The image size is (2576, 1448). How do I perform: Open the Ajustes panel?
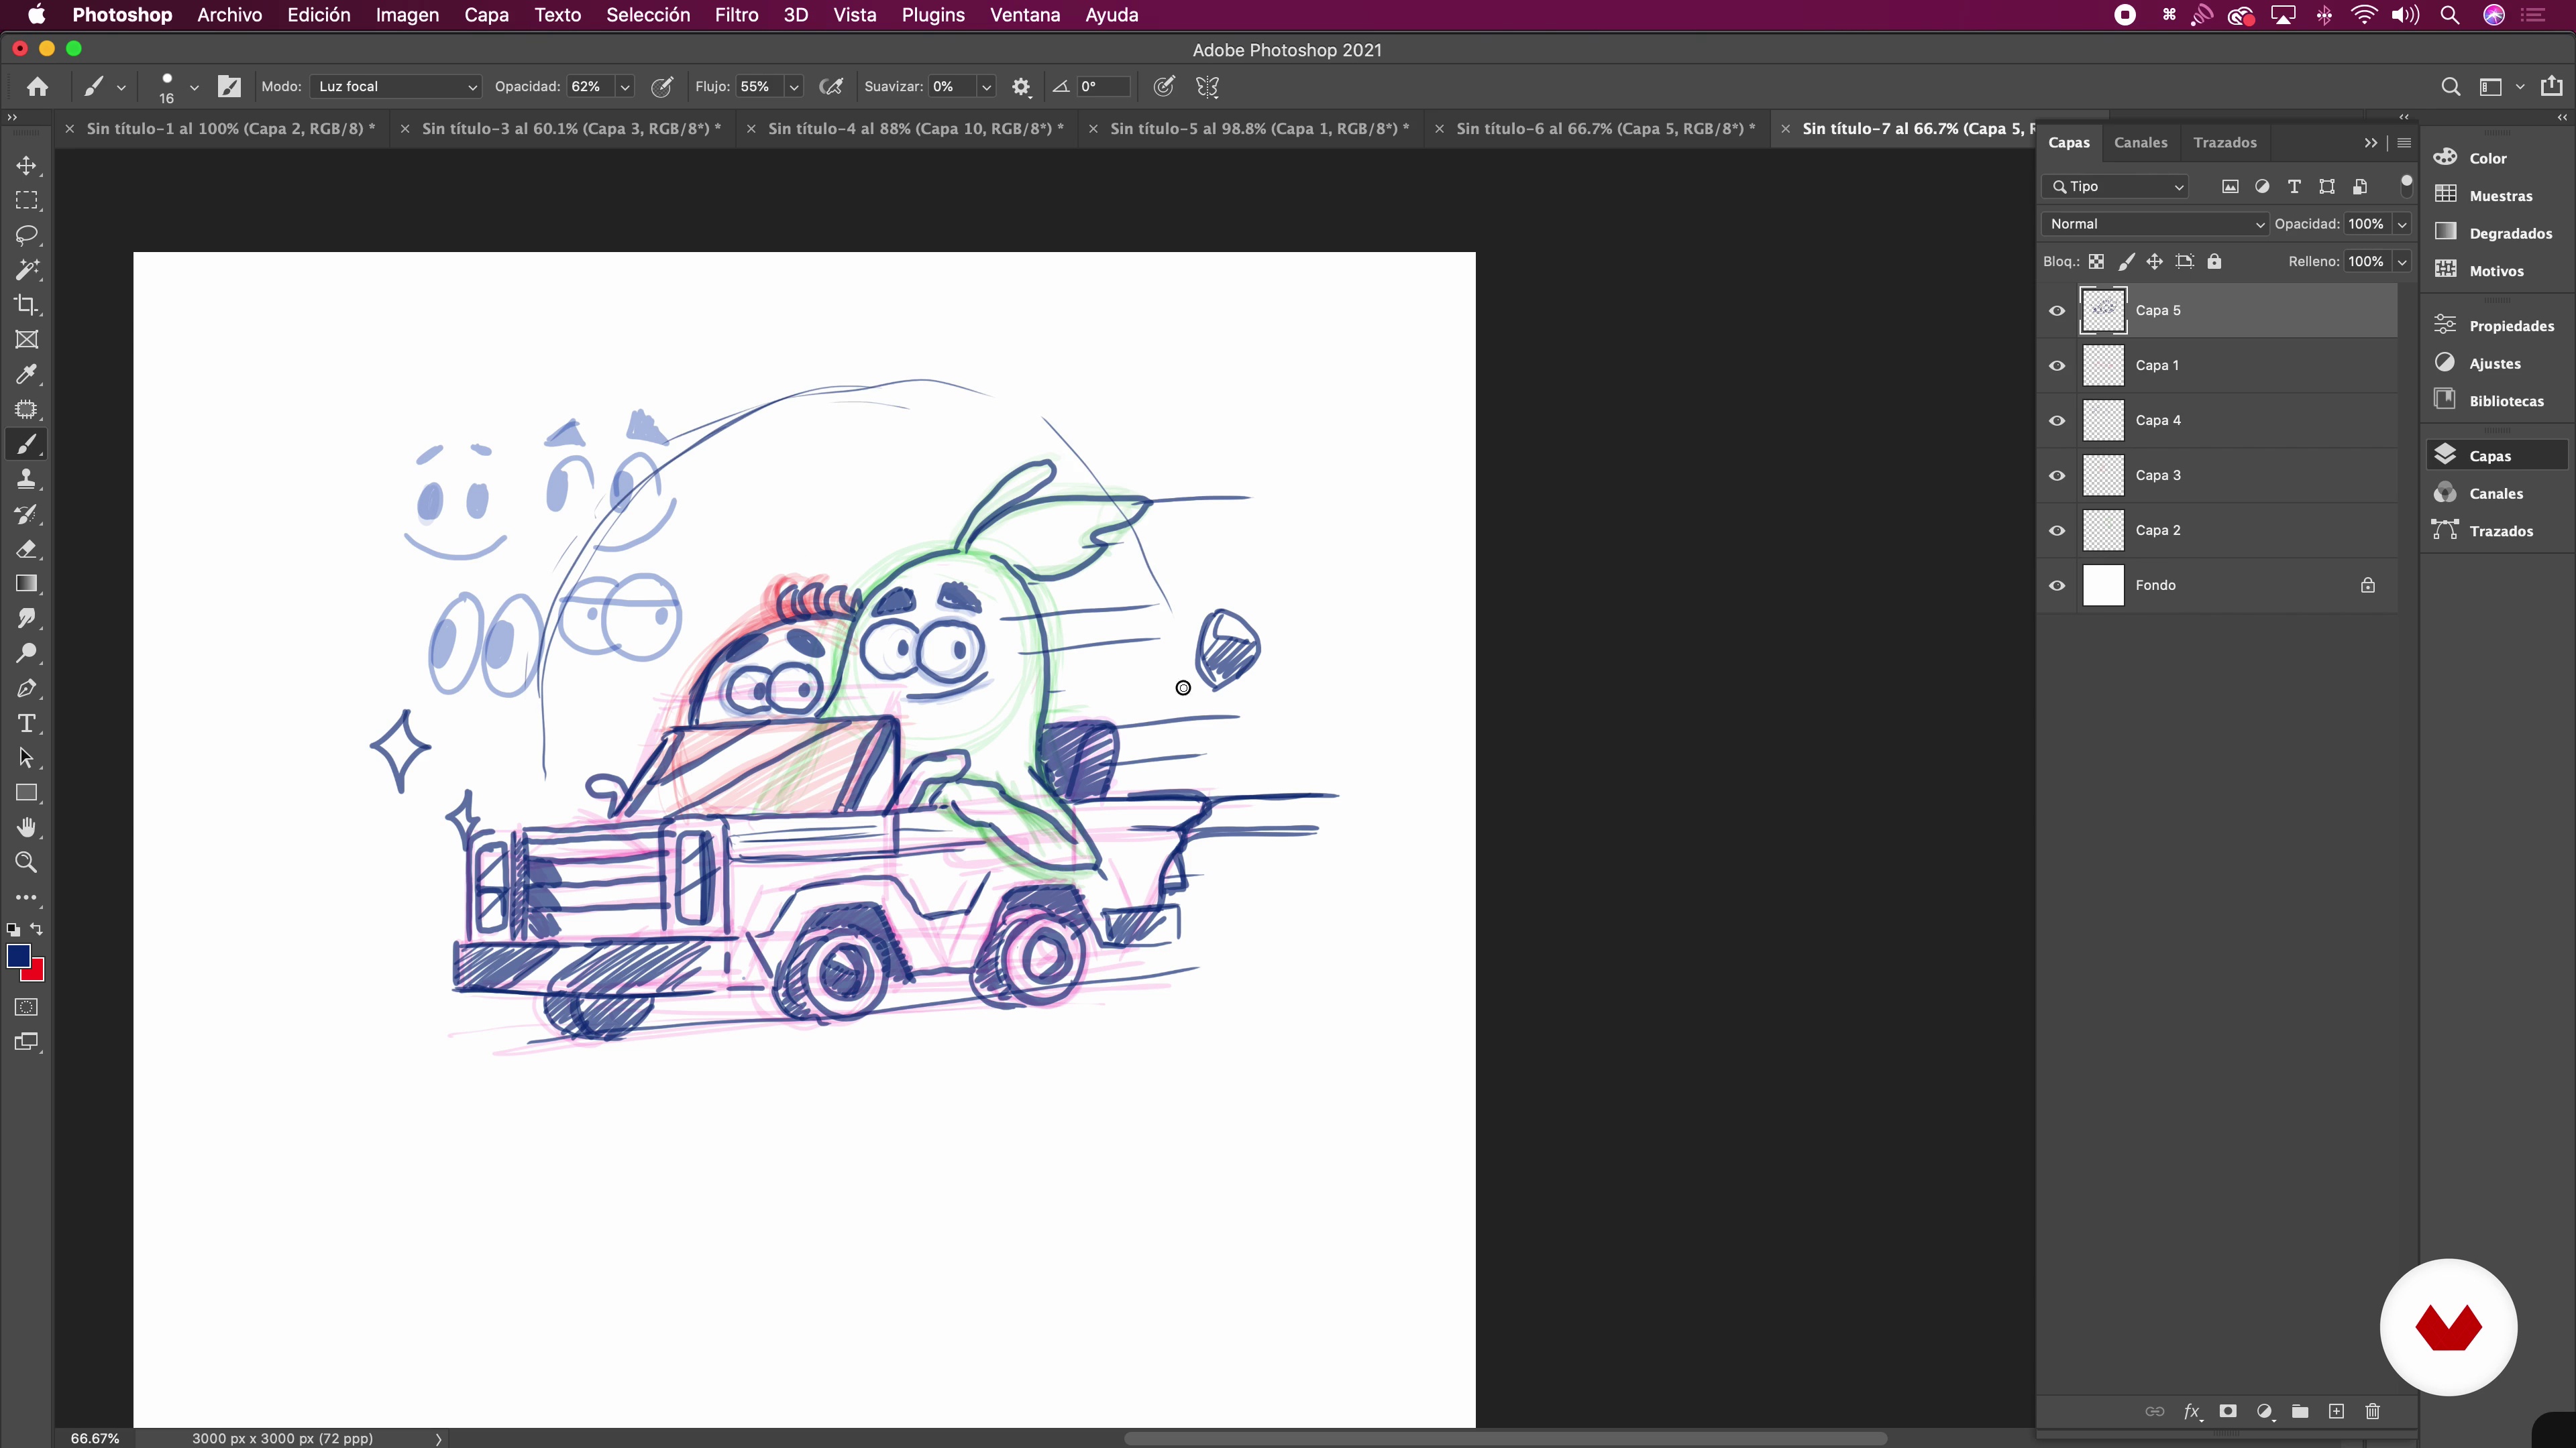pyautogui.click(x=2495, y=364)
